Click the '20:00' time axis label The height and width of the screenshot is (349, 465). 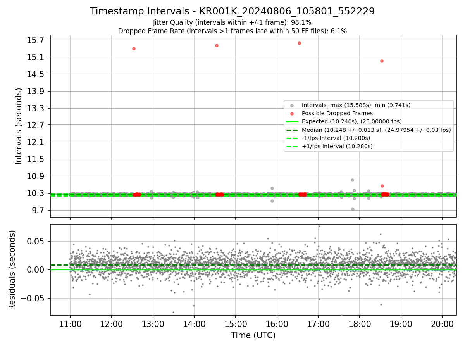pyautogui.click(x=443, y=323)
